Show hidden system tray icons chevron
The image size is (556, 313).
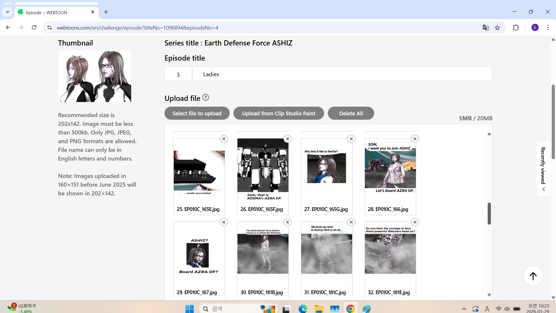pos(464,309)
